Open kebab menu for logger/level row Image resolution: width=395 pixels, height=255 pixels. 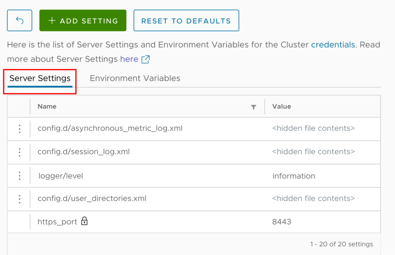(19, 176)
